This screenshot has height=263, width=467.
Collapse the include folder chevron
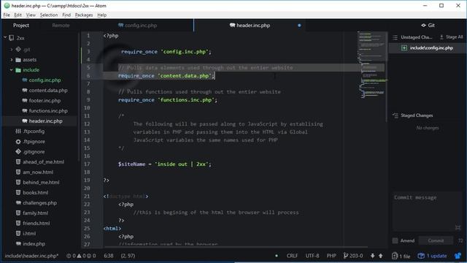click(12, 70)
